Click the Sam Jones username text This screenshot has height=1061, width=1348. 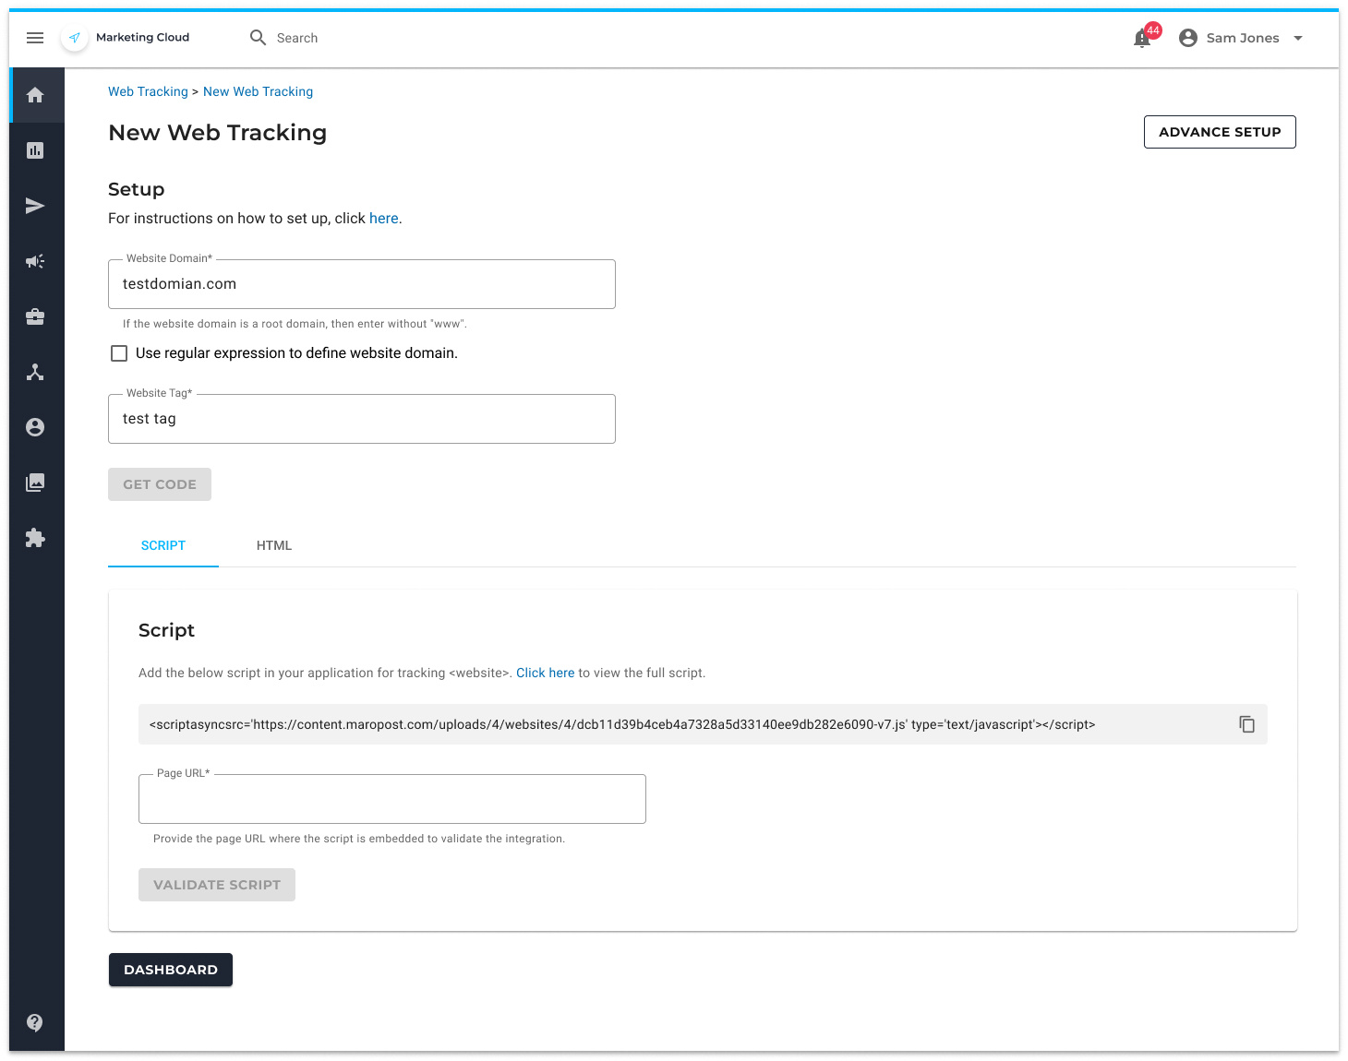(1243, 38)
